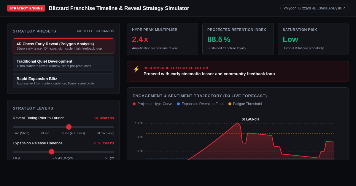This screenshot has width=356, height=186.
Task: Click Reveal Timing slider handle
Action: coord(69,127)
